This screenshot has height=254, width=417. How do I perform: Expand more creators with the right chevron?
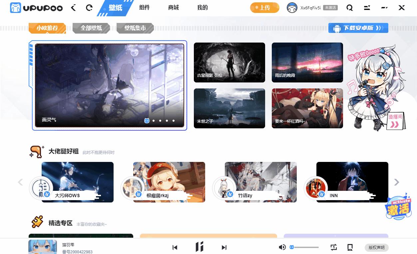(x=396, y=182)
